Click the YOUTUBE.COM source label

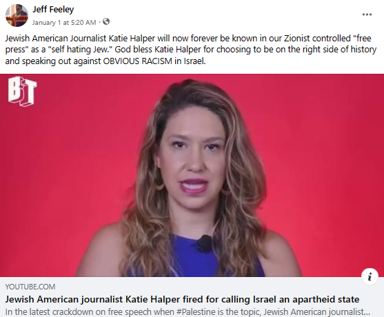tap(30, 287)
